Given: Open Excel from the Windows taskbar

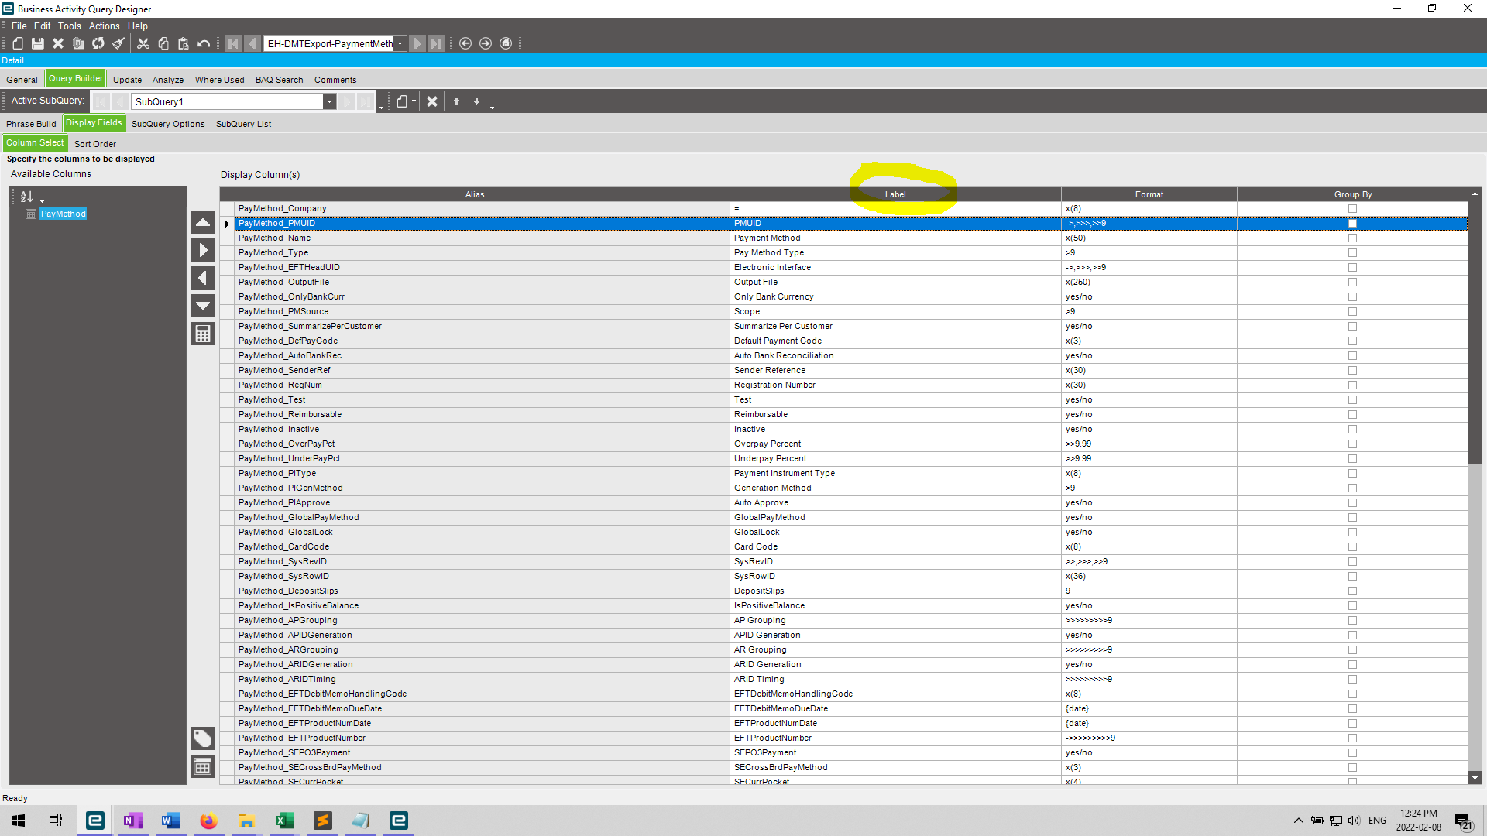Looking at the screenshot, I should coord(284,821).
